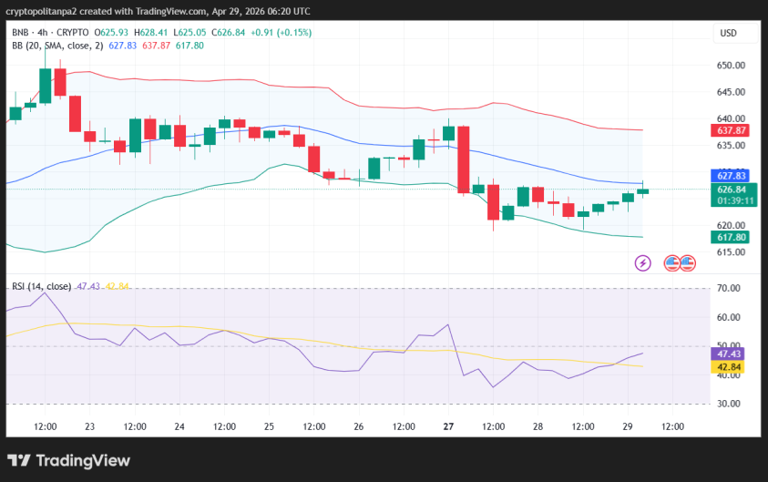Screen dimensions: 768x482
Task: Click the purple 47.43 RSI value label
Action: pyautogui.click(x=728, y=354)
